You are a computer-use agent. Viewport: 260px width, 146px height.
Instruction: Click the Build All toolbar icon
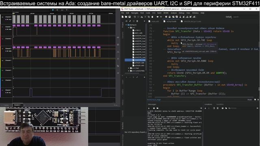(x=170, y=17)
